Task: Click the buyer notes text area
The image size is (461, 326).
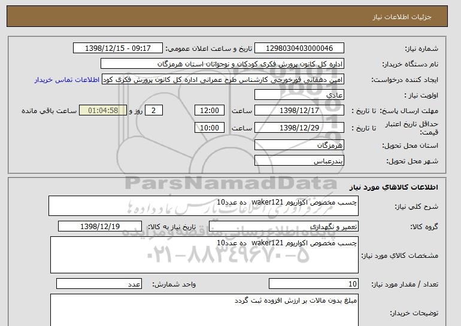Action: [204, 310]
